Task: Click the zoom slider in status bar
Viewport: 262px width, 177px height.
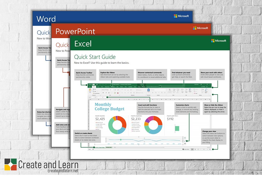Action: 204,149
